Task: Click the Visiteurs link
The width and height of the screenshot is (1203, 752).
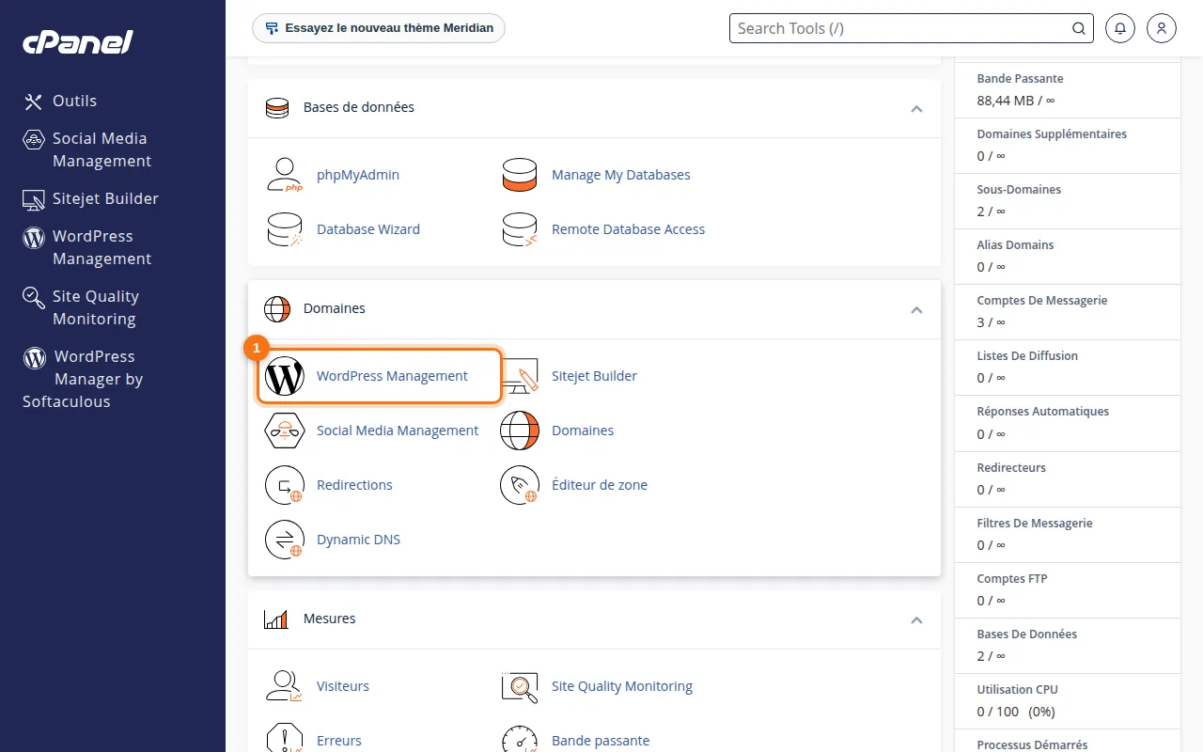Action: (343, 686)
